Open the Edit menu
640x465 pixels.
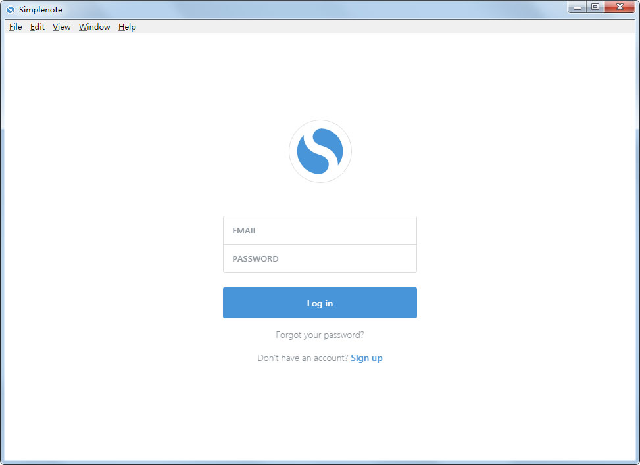coord(37,27)
